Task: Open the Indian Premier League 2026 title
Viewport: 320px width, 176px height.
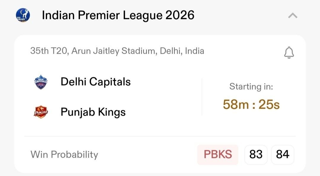Action: (x=118, y=15)
